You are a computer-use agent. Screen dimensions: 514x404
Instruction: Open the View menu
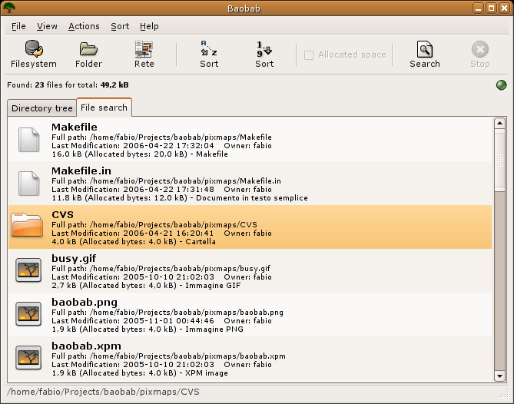pyautogui.click(x=47, y=26)
